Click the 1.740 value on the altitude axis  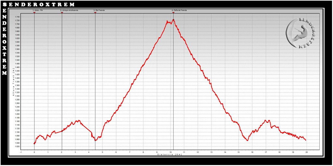click(x=17, y=17)
